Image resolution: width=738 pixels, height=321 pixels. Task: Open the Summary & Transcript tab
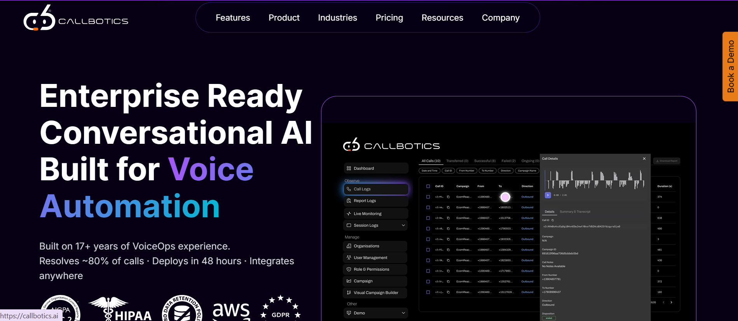pos(575,212)
